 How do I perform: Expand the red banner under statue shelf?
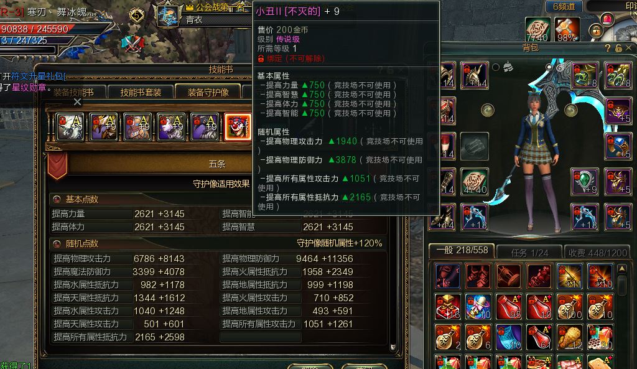point(57,165)
